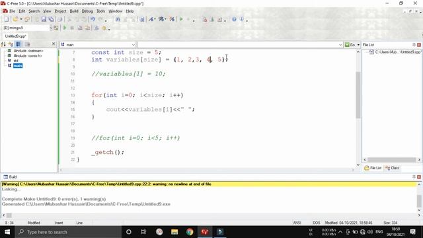Screen dimensions: 423x238
Task: Close the File List panel
Action: click(x=419, y=44)
